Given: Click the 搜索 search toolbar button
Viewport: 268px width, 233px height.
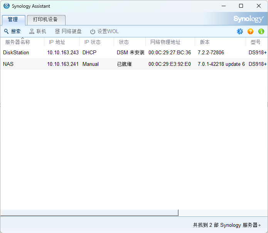Looking at the screenshot, I should [12, 32].
